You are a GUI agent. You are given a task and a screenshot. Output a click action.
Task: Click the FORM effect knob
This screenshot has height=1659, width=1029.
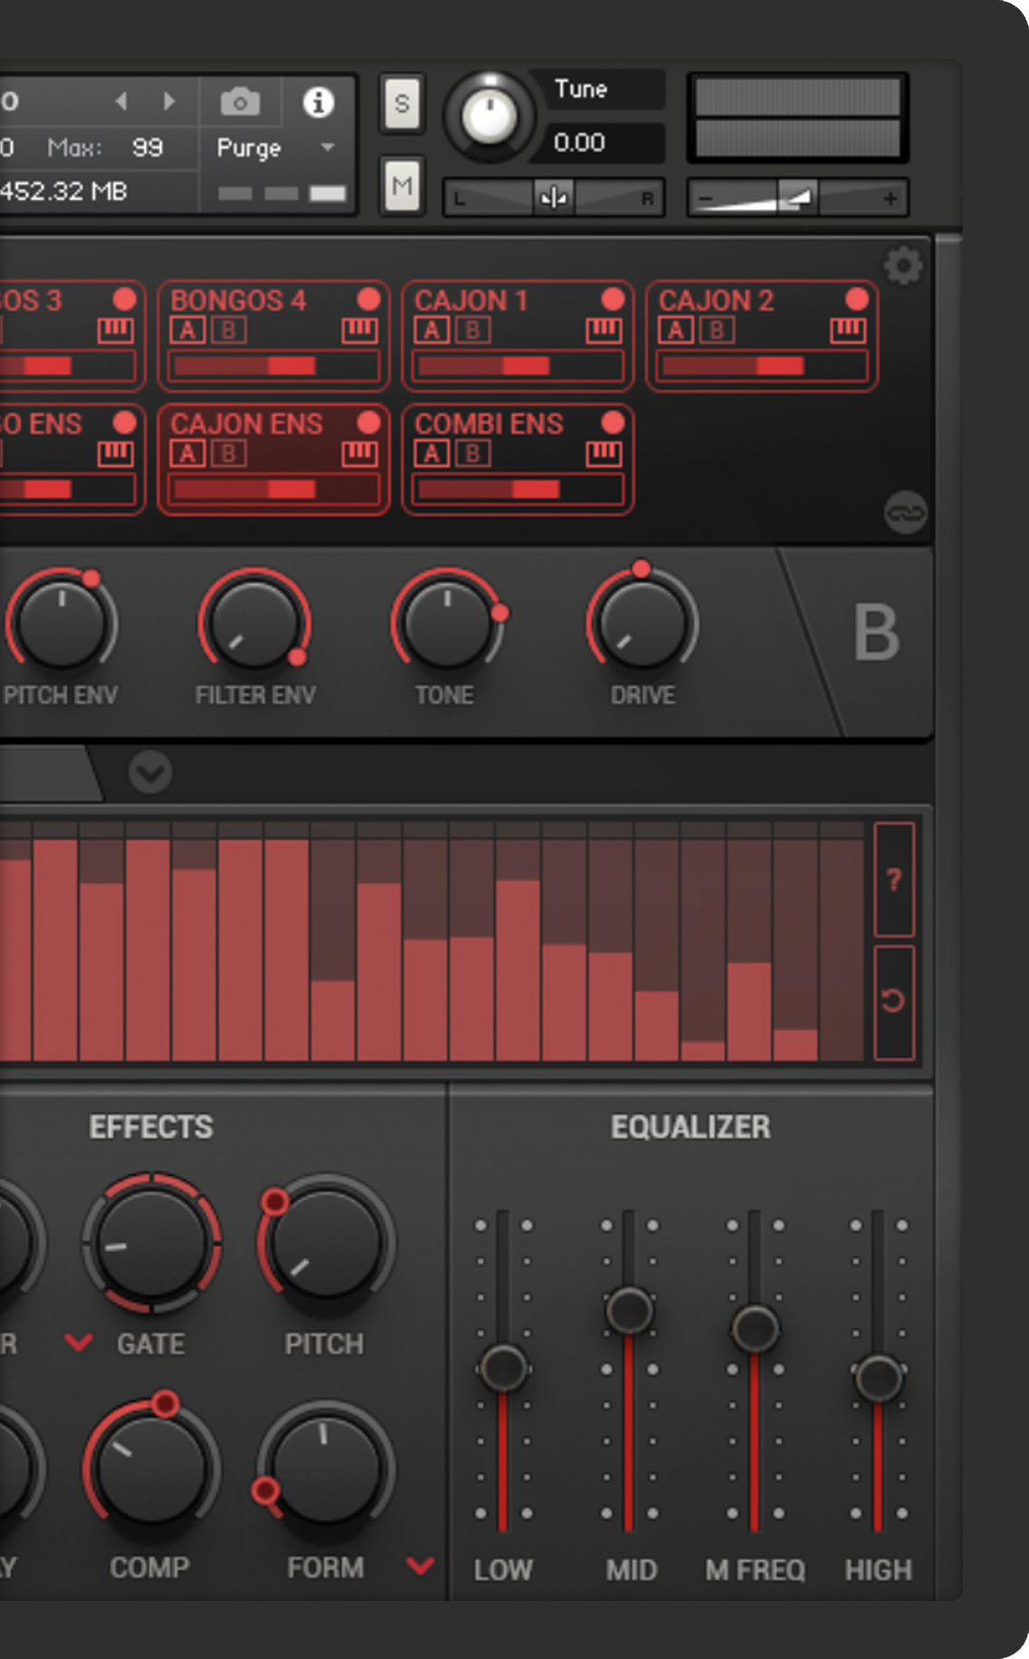325,1470
